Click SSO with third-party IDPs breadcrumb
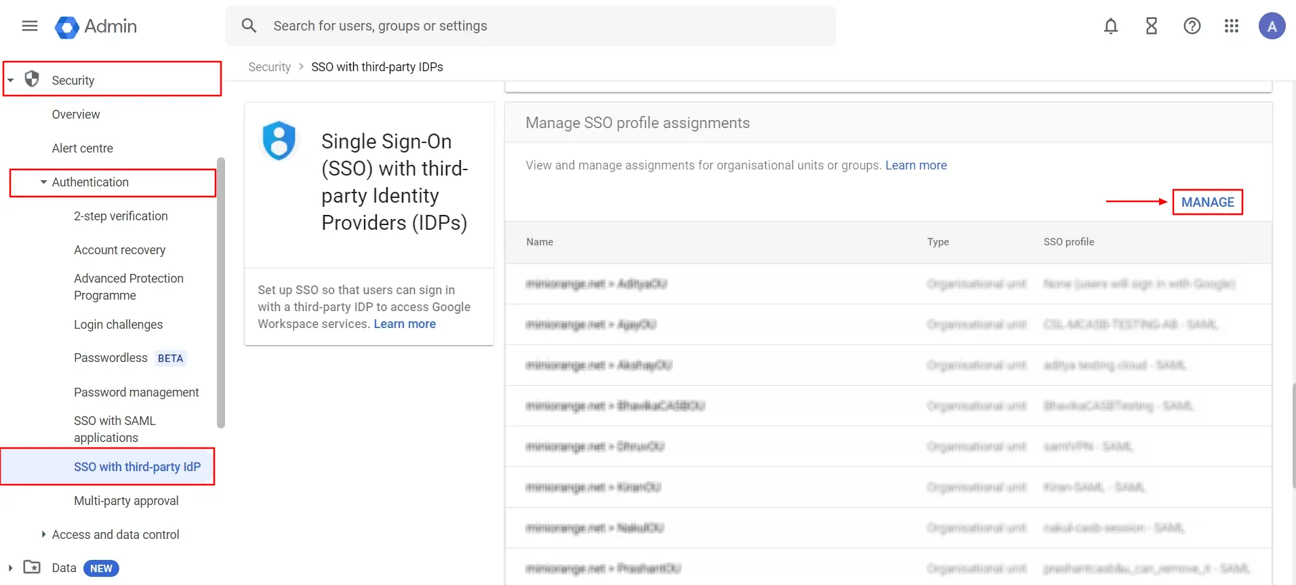1296x585 pixels. (377, 67)
